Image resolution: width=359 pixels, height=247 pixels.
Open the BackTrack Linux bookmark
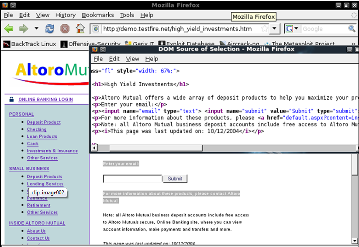(x=30, y=44)
